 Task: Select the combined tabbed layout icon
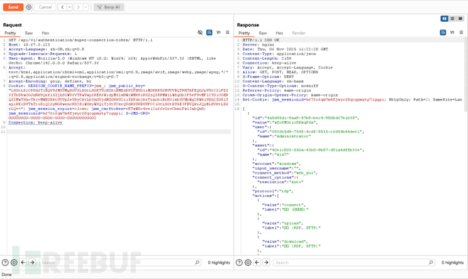tap(461, 19)
